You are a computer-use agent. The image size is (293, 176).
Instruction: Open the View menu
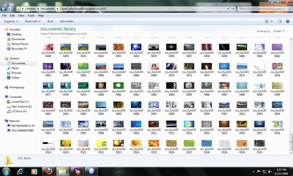[21, 15]
